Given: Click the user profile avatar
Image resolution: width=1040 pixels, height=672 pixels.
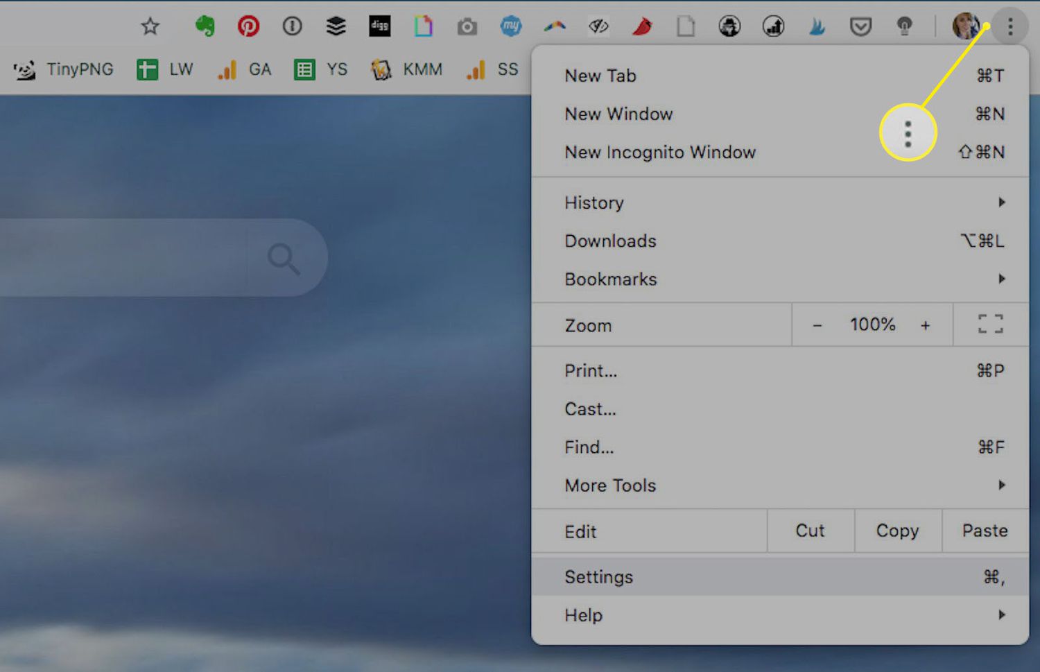Looking at the screenshot, I should tap(965, 26).
